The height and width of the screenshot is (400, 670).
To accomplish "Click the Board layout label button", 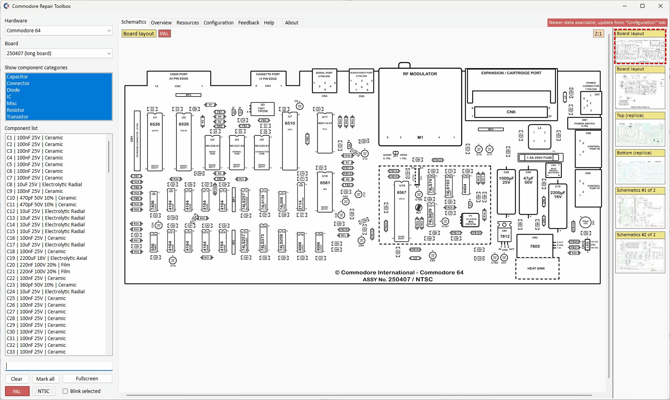I will click(139, 34).
